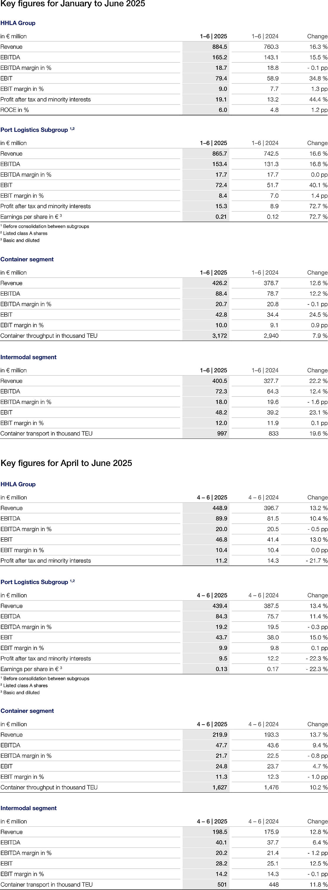Select the second-quarter Group revenue value 448.9
The image size is (328, 890).
[x=219, y=508]
